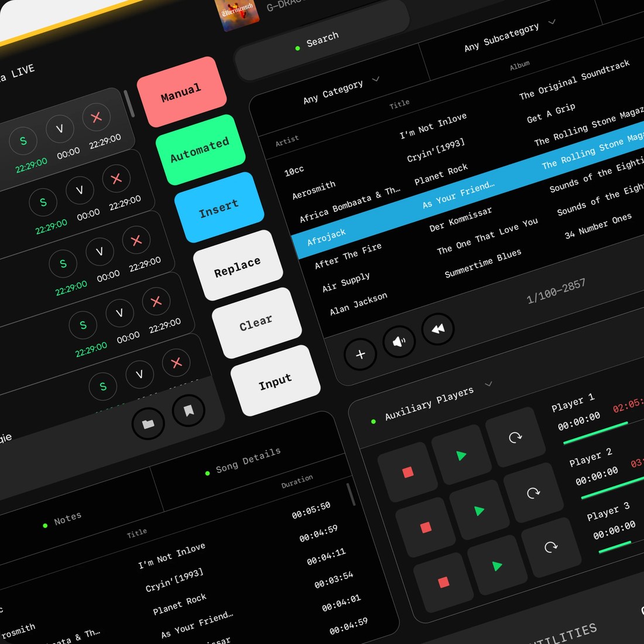The width and height of the screenshot is (644, 644).
Task: Click the Replace button
Action: pos(238,265)
